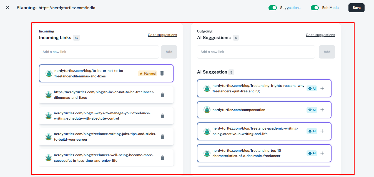Select the Planned to-be-or-not-to-be-freelancer link text

click(89, 74)
